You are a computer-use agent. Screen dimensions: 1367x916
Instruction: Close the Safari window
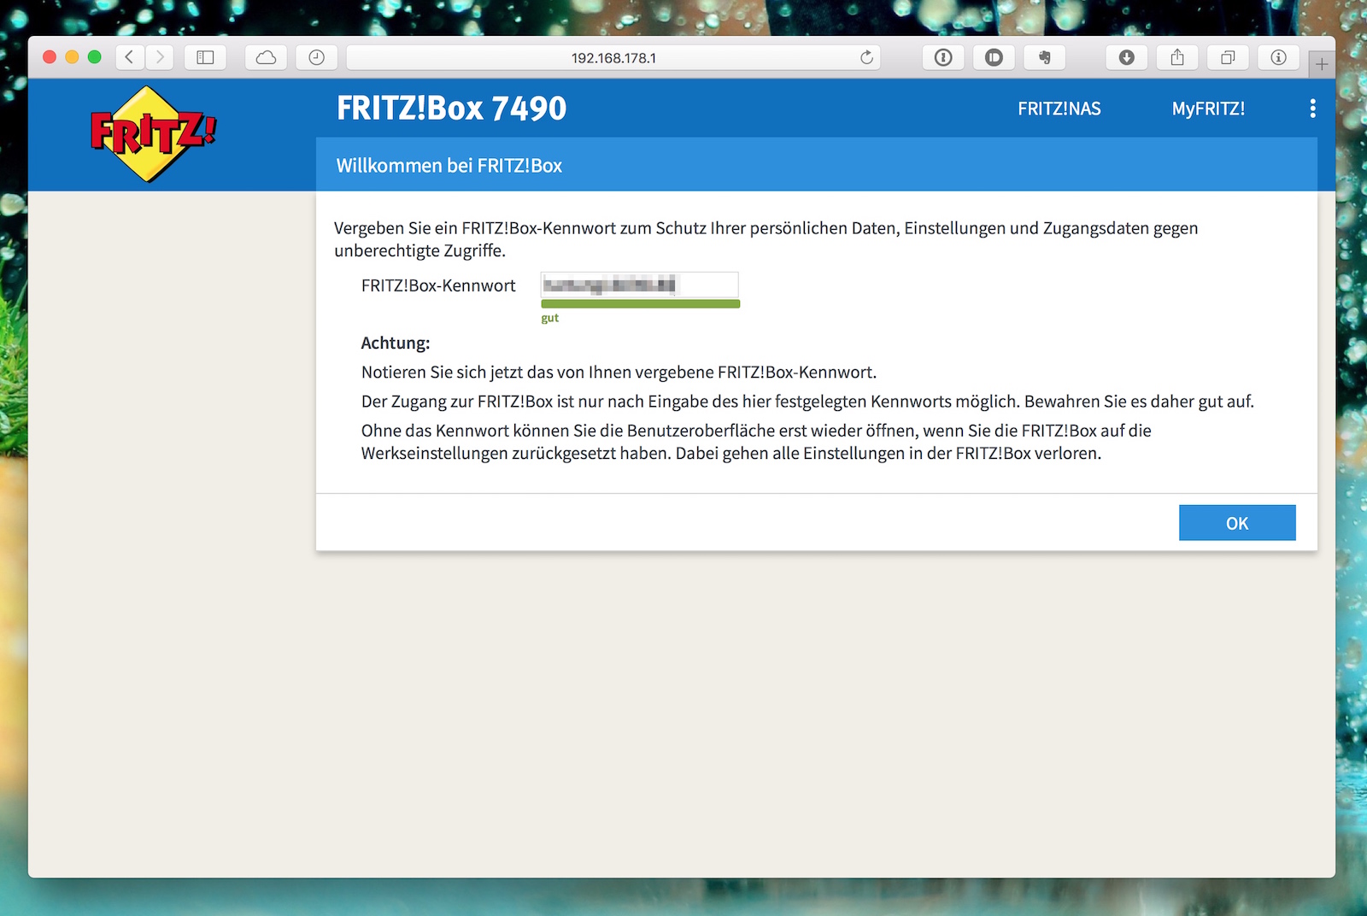tap(50, 57)
